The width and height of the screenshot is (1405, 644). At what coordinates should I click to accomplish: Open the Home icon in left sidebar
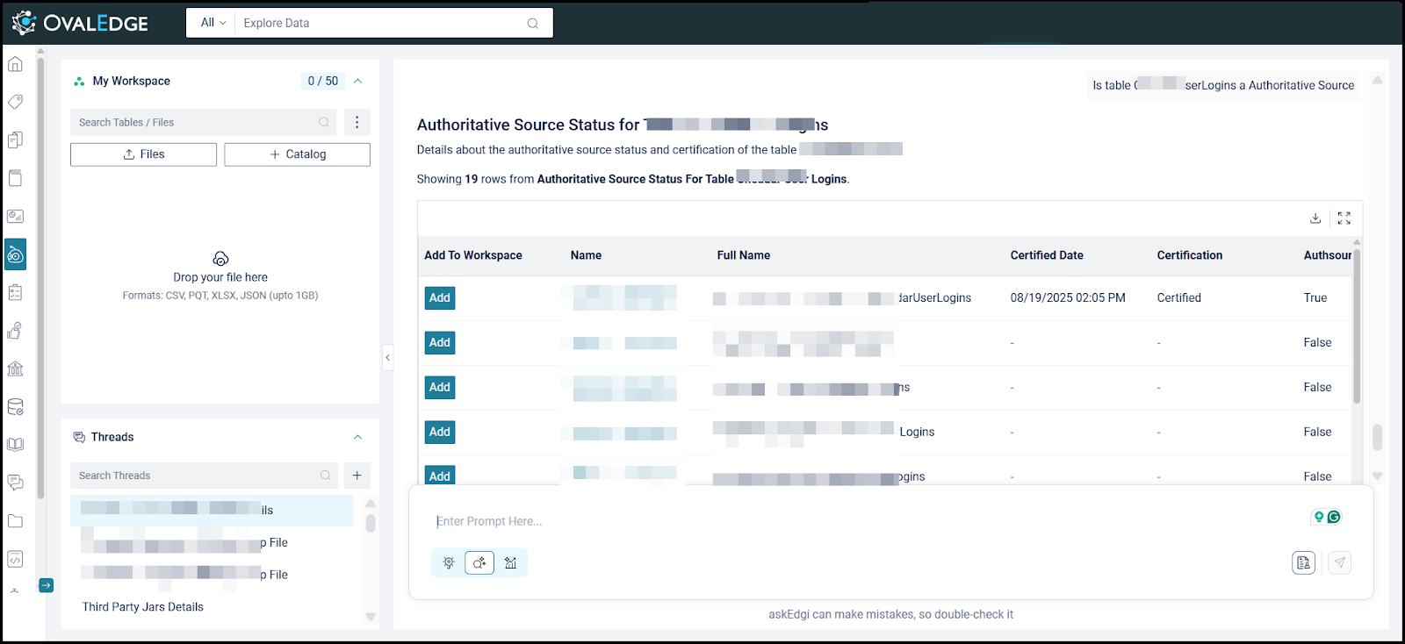tap(15, 64)
